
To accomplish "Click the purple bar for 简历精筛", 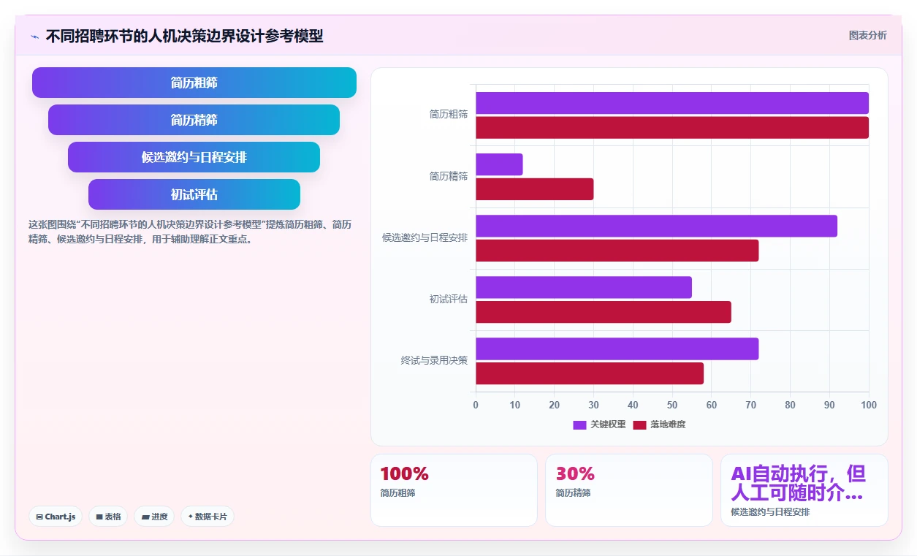I will (499, 164).
